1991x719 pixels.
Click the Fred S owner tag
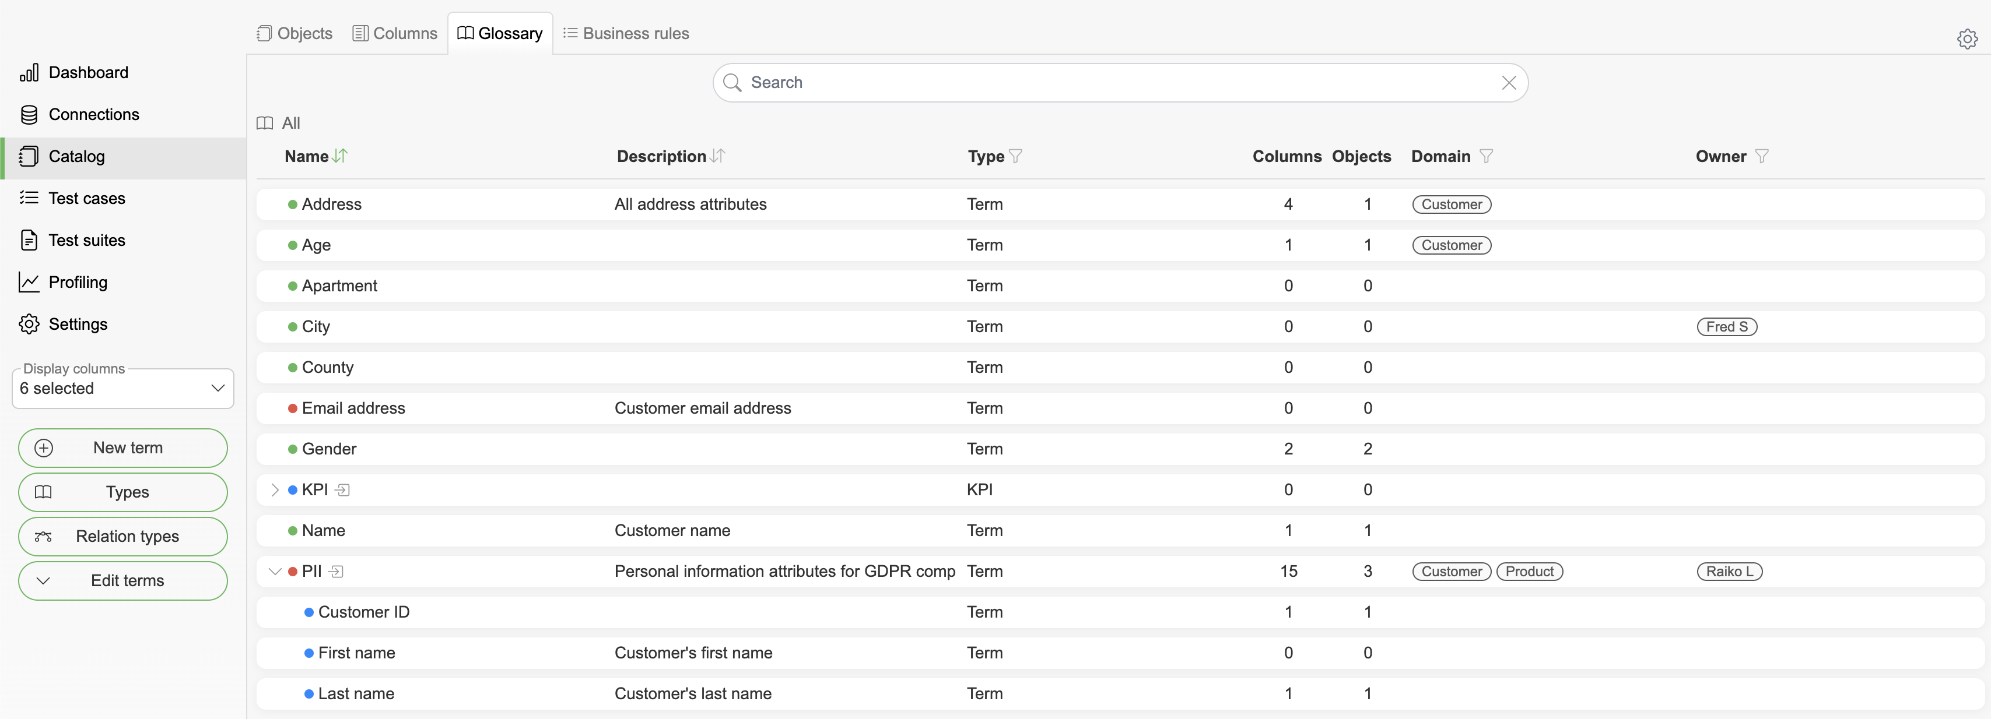(1727, 327)
